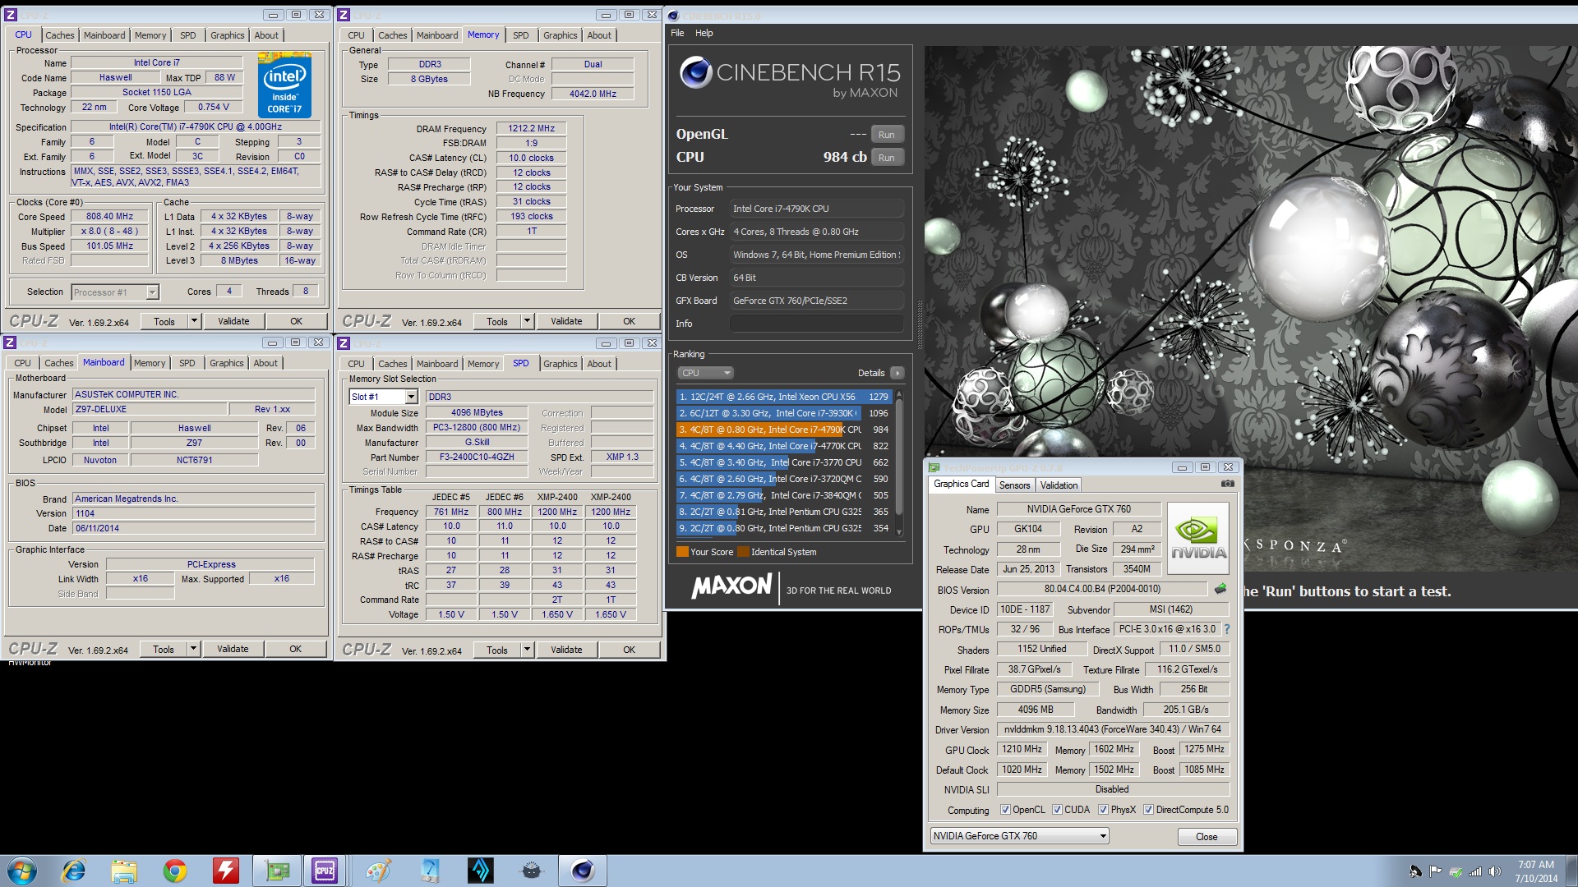Select the Xeon X56 12C/24T ranking row
The height and width of the screenshot is (887, 1578).
[x=784, y=397]
